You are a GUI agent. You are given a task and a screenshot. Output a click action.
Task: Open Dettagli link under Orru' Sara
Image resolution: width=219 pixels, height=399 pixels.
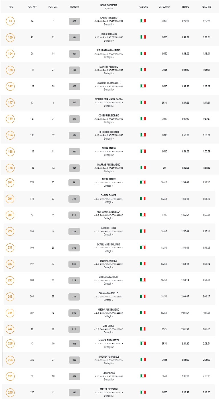[109, 380]
